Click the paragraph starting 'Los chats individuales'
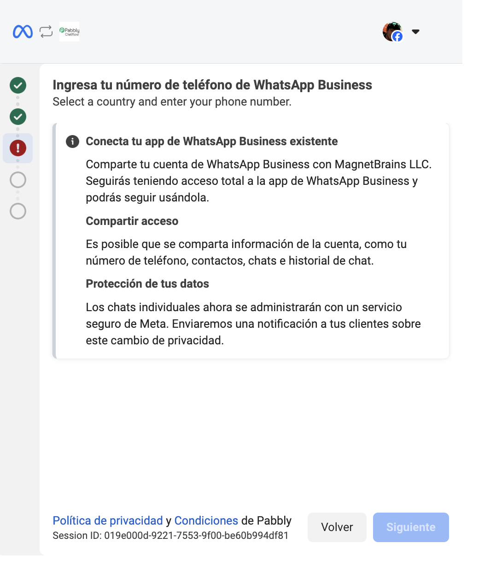Screen dimensions: 502x567 coord(253,324)
